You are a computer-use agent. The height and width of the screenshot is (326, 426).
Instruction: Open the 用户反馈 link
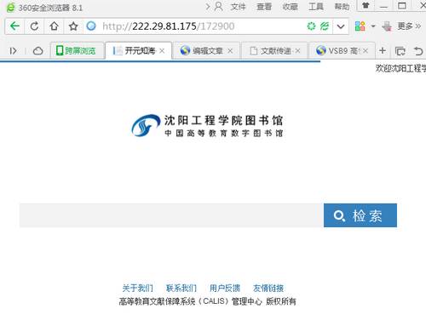tap(225, 289)
